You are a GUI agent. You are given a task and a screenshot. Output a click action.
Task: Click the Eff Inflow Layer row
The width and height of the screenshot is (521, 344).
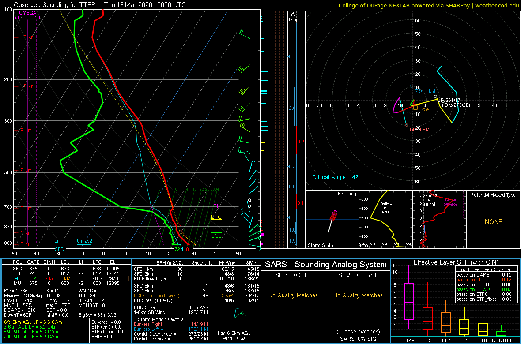[196, 279]
